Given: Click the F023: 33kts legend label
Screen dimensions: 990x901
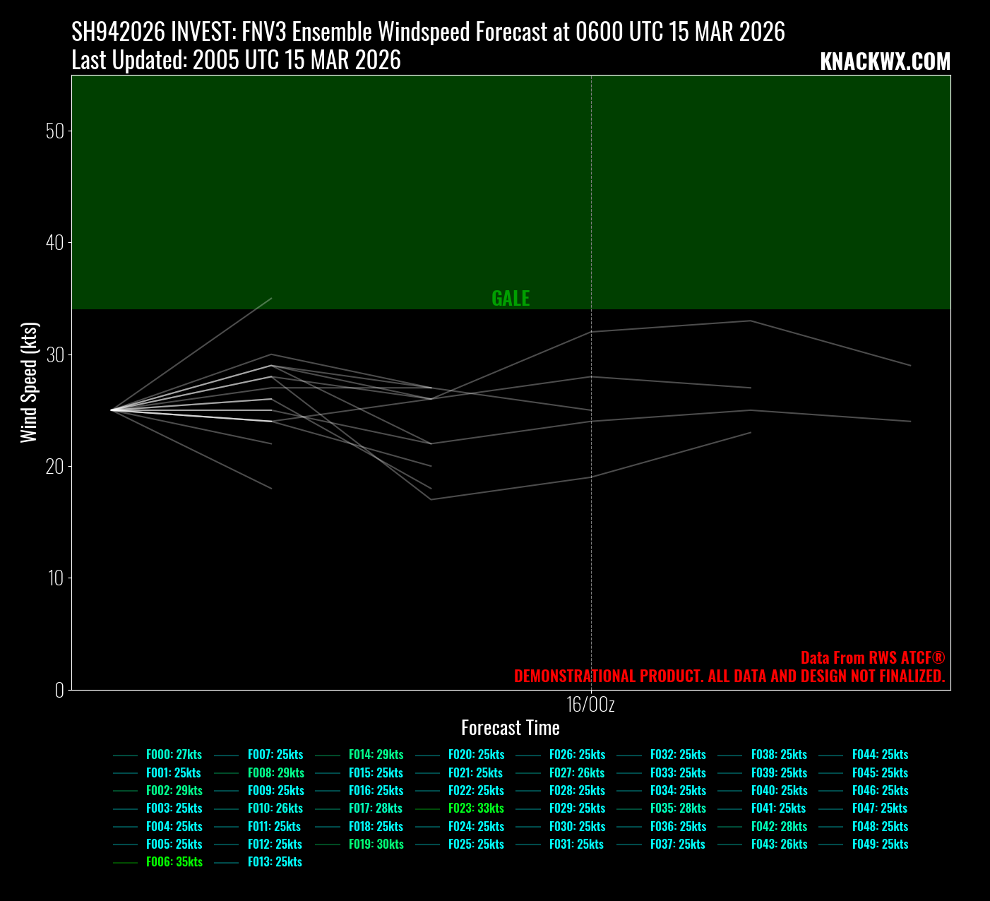Looking at the screenshot, I should (x=476, y=808).
